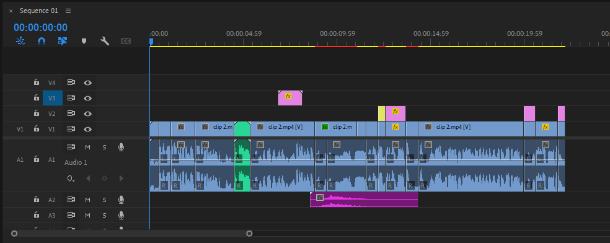Enable voice-over record on A2
610x243 pixels.
pos(121,200)
